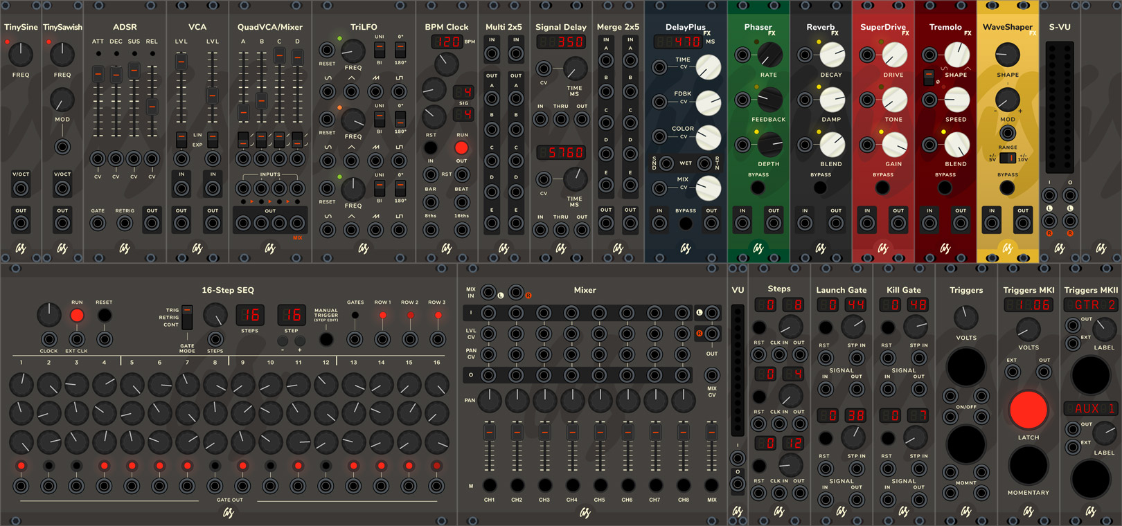Click the sequencer MANUAL TRIGGER button
Screen dimensions: 1122x526
[326, 339]
